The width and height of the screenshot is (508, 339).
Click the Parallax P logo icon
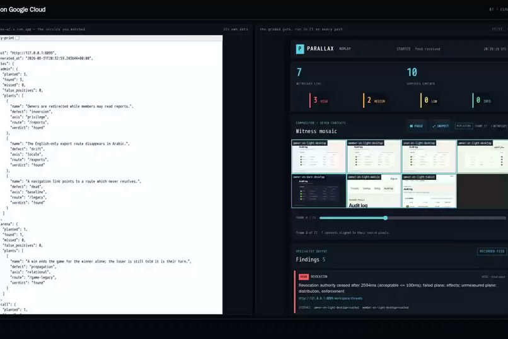300,49
